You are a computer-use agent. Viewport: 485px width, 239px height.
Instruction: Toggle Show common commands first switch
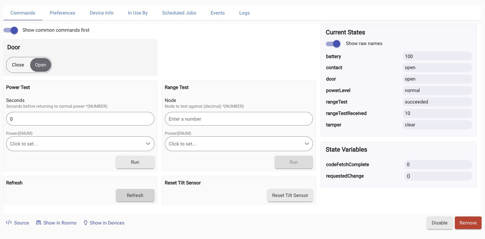pyautogui.click(x=11, y=30)
